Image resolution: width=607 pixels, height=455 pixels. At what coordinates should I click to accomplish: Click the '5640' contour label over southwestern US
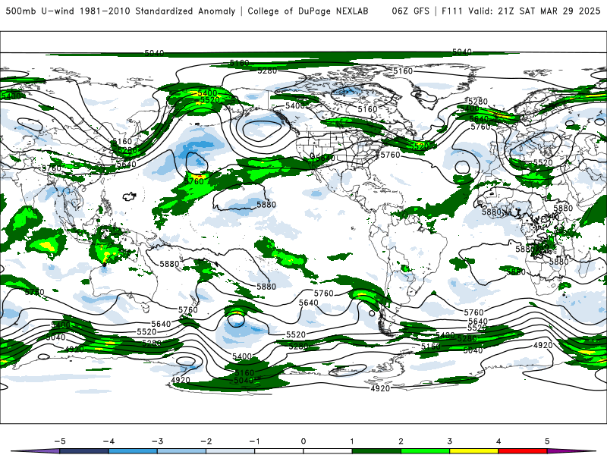click(326, 158)
